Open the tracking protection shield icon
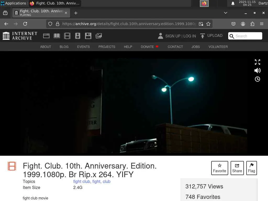 pos(50,24)
